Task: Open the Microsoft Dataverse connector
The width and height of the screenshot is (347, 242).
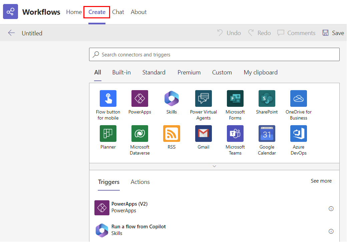Action: (139, 134)
